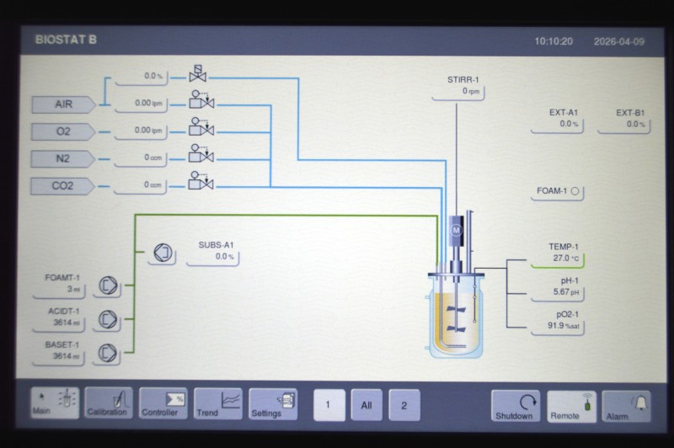Click the SUBS-A1 0.0 % field

213,253
